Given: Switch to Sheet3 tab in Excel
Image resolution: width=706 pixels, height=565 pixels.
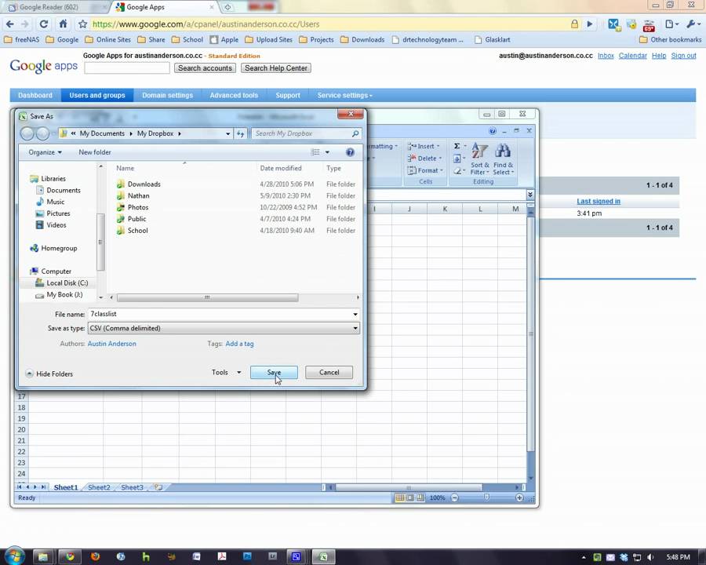Looking at the screenshot, I should [x=132, y=487].
